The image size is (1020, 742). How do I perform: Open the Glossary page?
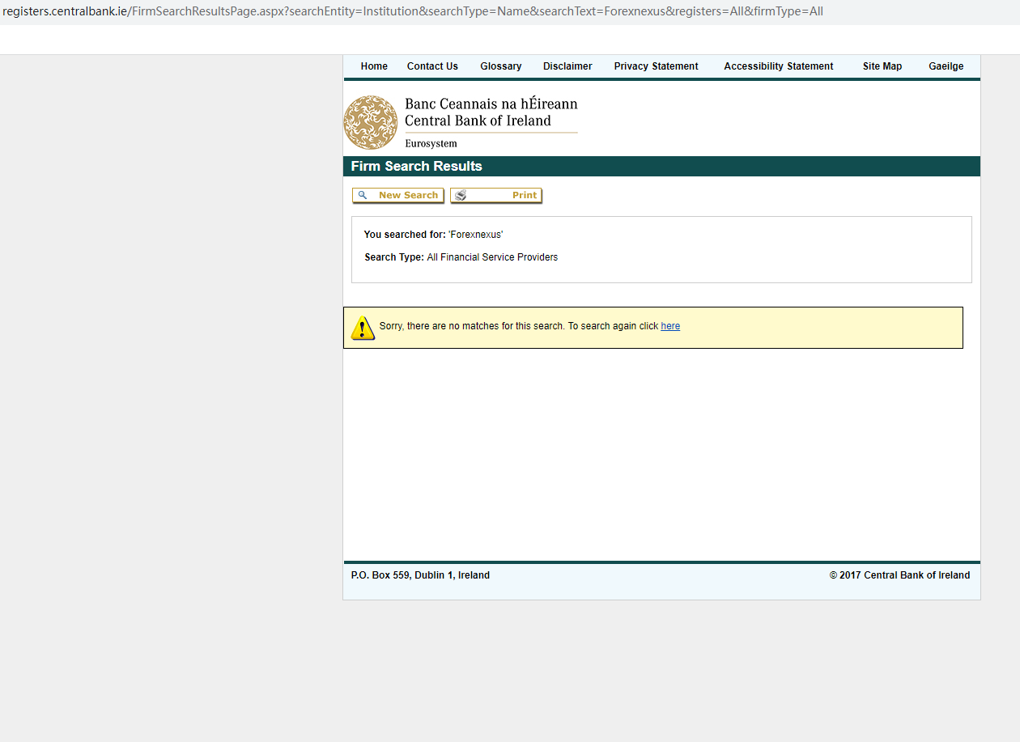coord(500,66)
